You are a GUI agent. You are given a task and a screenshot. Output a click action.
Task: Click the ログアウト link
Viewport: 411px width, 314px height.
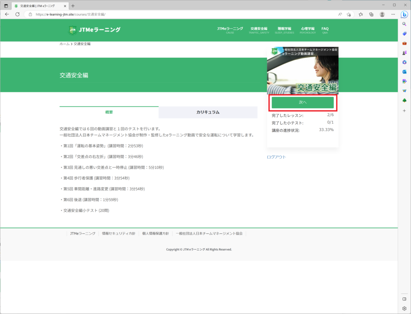[276, 157]
